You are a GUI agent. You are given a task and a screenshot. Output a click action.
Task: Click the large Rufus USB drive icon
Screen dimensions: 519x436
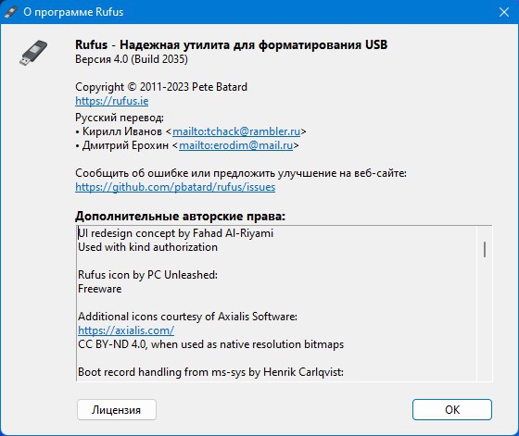[33, 53]
